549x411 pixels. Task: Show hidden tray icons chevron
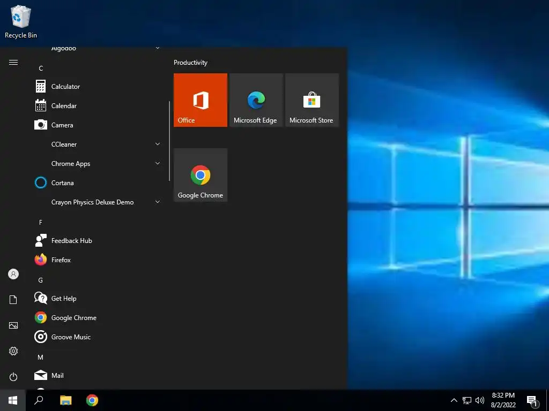(x=454, y=400)
